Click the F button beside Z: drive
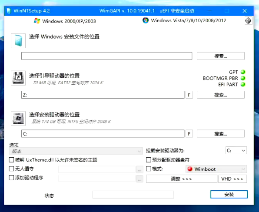Screen dimensions: 259x212 click(x=189, y=95)
